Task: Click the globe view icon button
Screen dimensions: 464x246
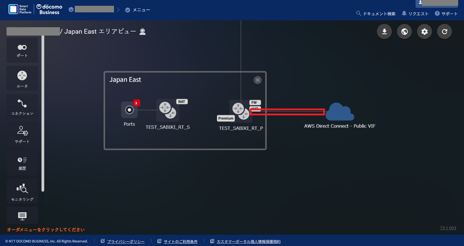Action: tap(404, 32)
